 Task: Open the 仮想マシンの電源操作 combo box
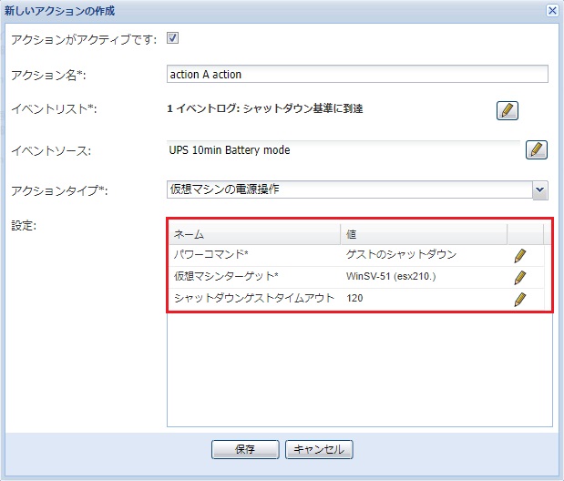tap(348, 189)
